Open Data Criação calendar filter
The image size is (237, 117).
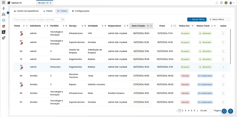click(151, 26)
